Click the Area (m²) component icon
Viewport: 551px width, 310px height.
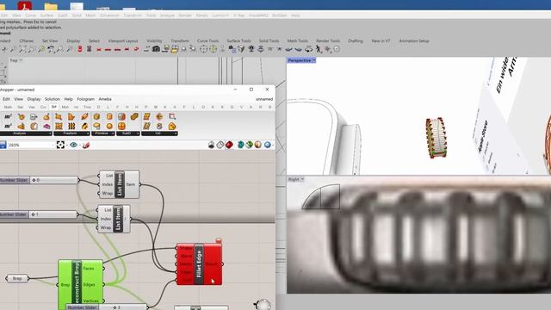tap(8, 117)
